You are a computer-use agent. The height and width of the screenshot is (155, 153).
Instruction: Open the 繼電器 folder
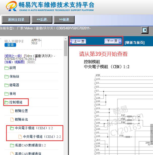click(14, 85)
